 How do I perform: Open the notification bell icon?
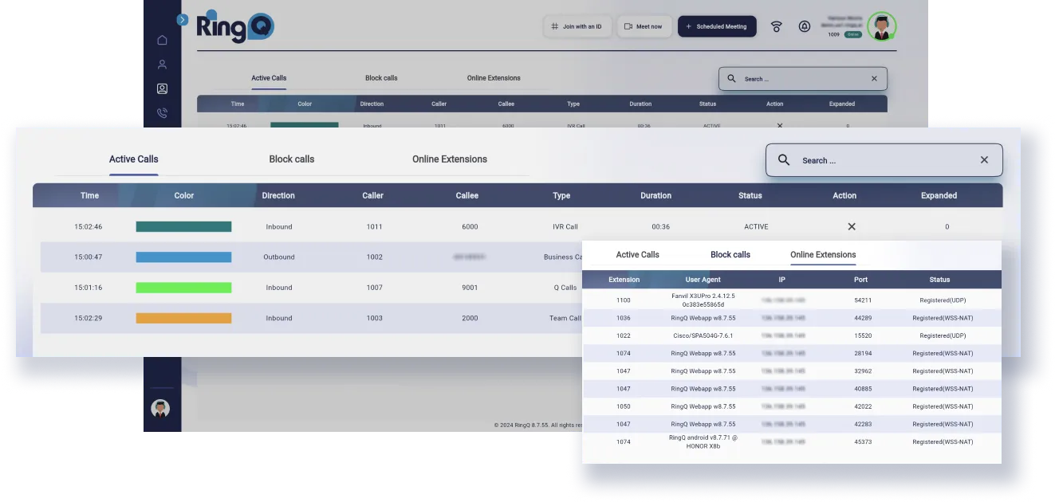pyautogui.click(x=805, y=25)
